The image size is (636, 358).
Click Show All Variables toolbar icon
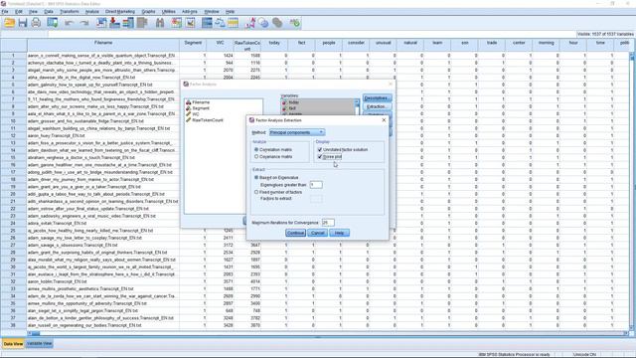(x=277, y=23)
